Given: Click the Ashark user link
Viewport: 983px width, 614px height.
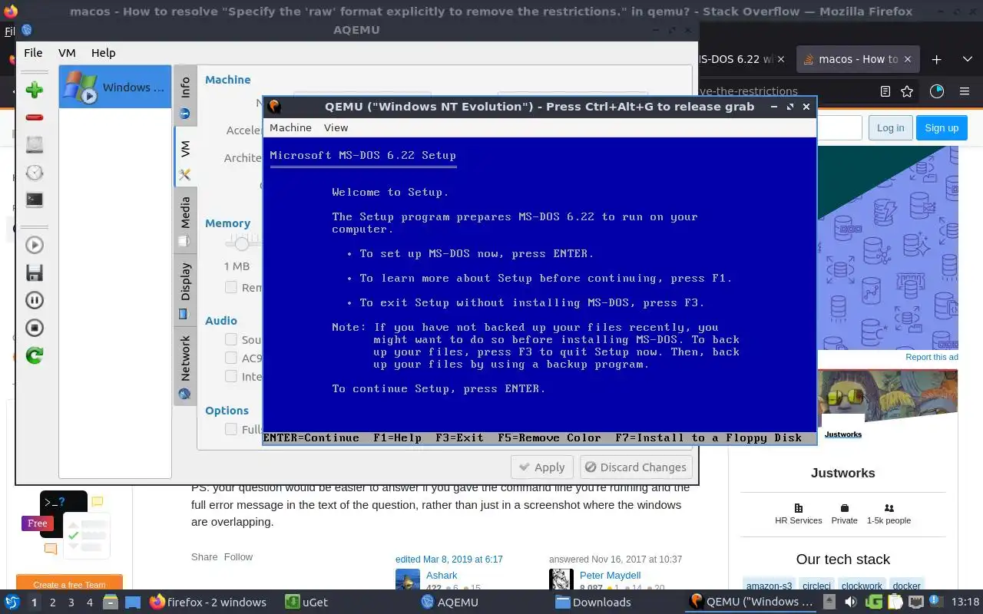Looking at the screenshot, I should tap(442, 575).
